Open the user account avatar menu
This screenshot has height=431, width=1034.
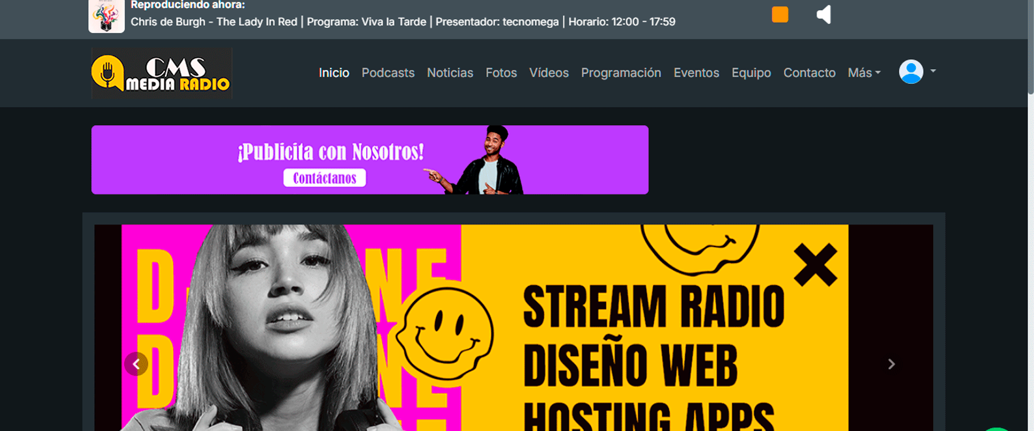pyautogui.click(x=911, y=72)
